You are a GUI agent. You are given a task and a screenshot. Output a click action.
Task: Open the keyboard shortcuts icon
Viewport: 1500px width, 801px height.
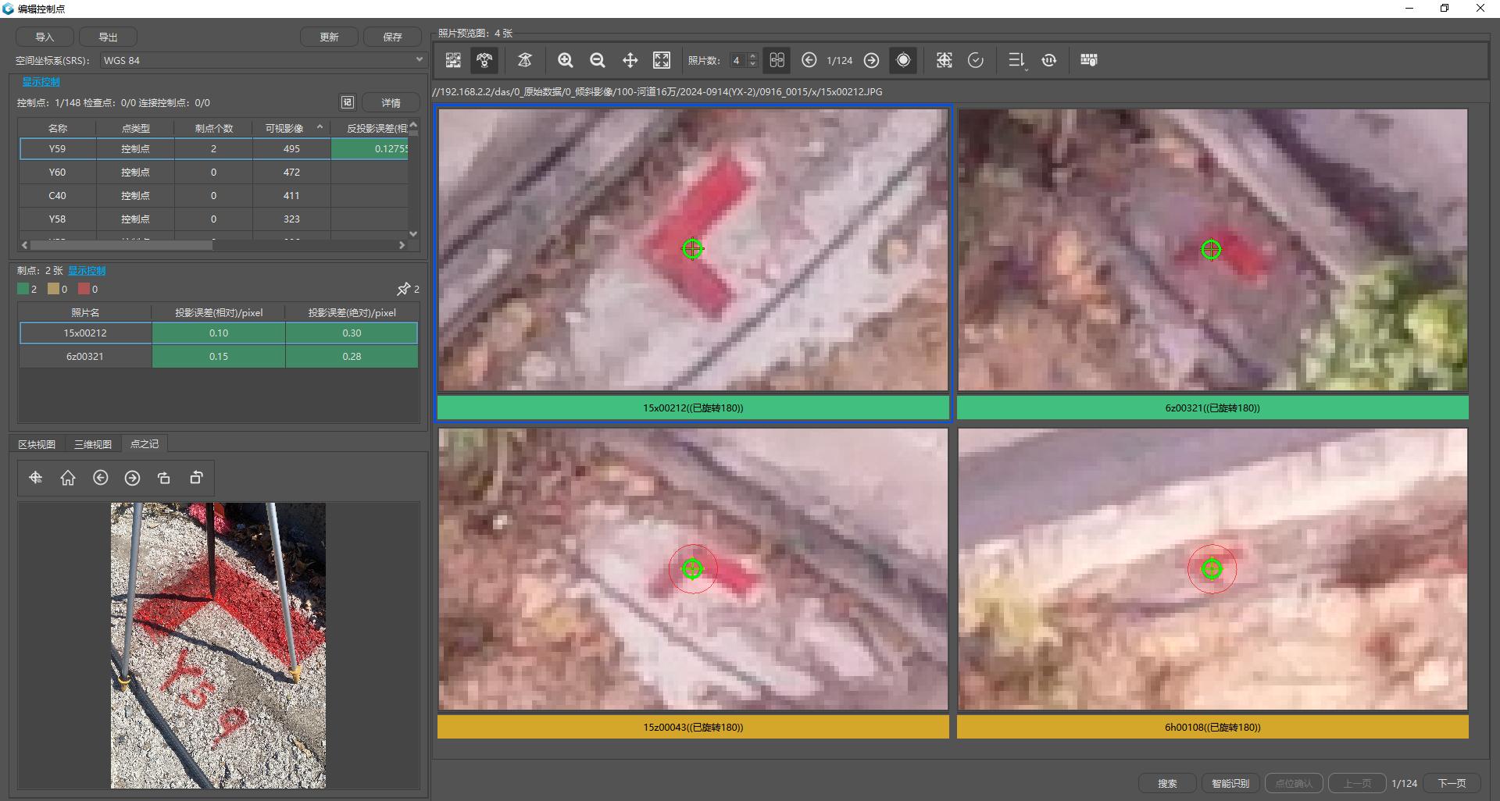click(1089, 60)
